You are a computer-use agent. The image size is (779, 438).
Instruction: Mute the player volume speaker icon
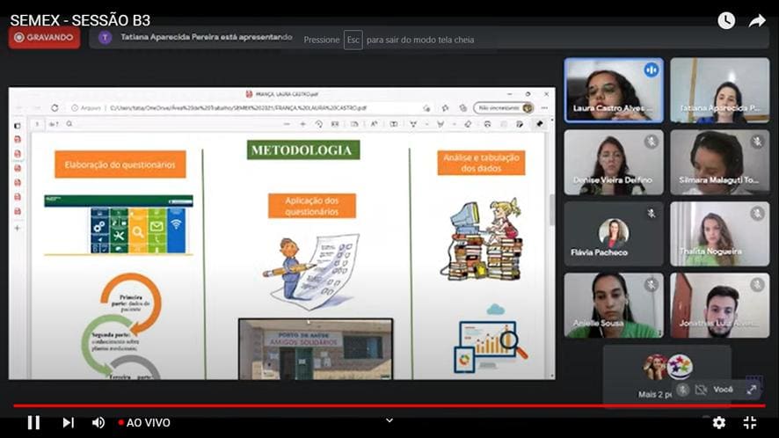[x=98, y=422]
